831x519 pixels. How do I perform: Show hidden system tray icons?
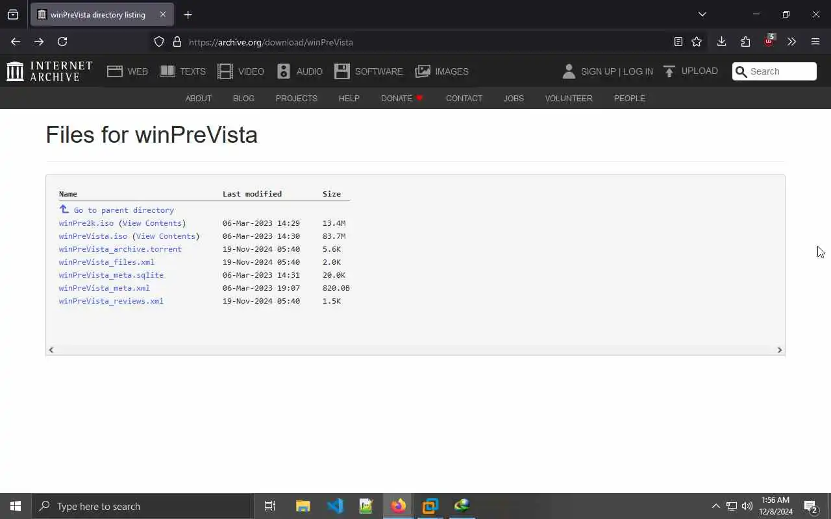(715, 506)
